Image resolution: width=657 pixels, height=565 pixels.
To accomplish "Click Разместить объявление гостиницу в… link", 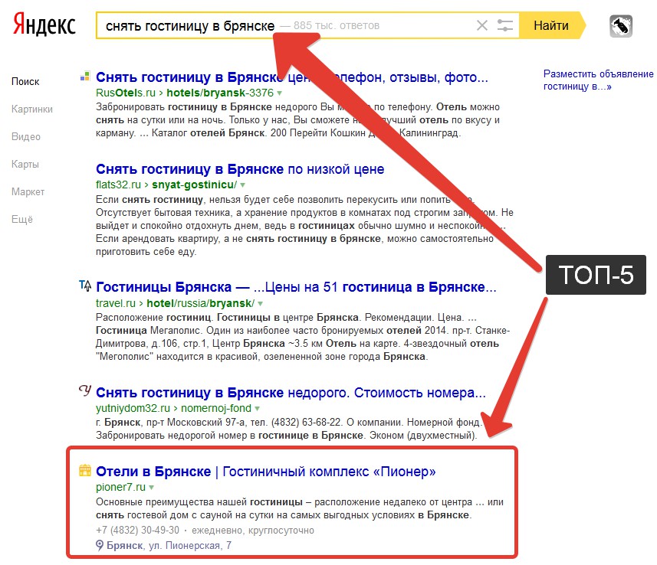I will (x=598, y=80).
